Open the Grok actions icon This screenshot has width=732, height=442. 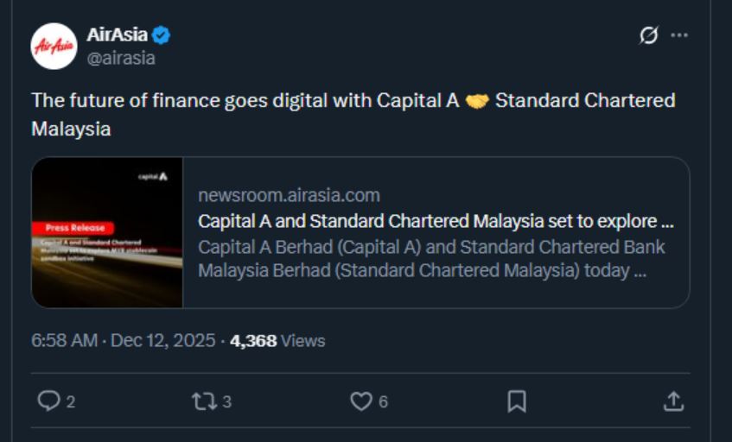click(x=648, y=35)
